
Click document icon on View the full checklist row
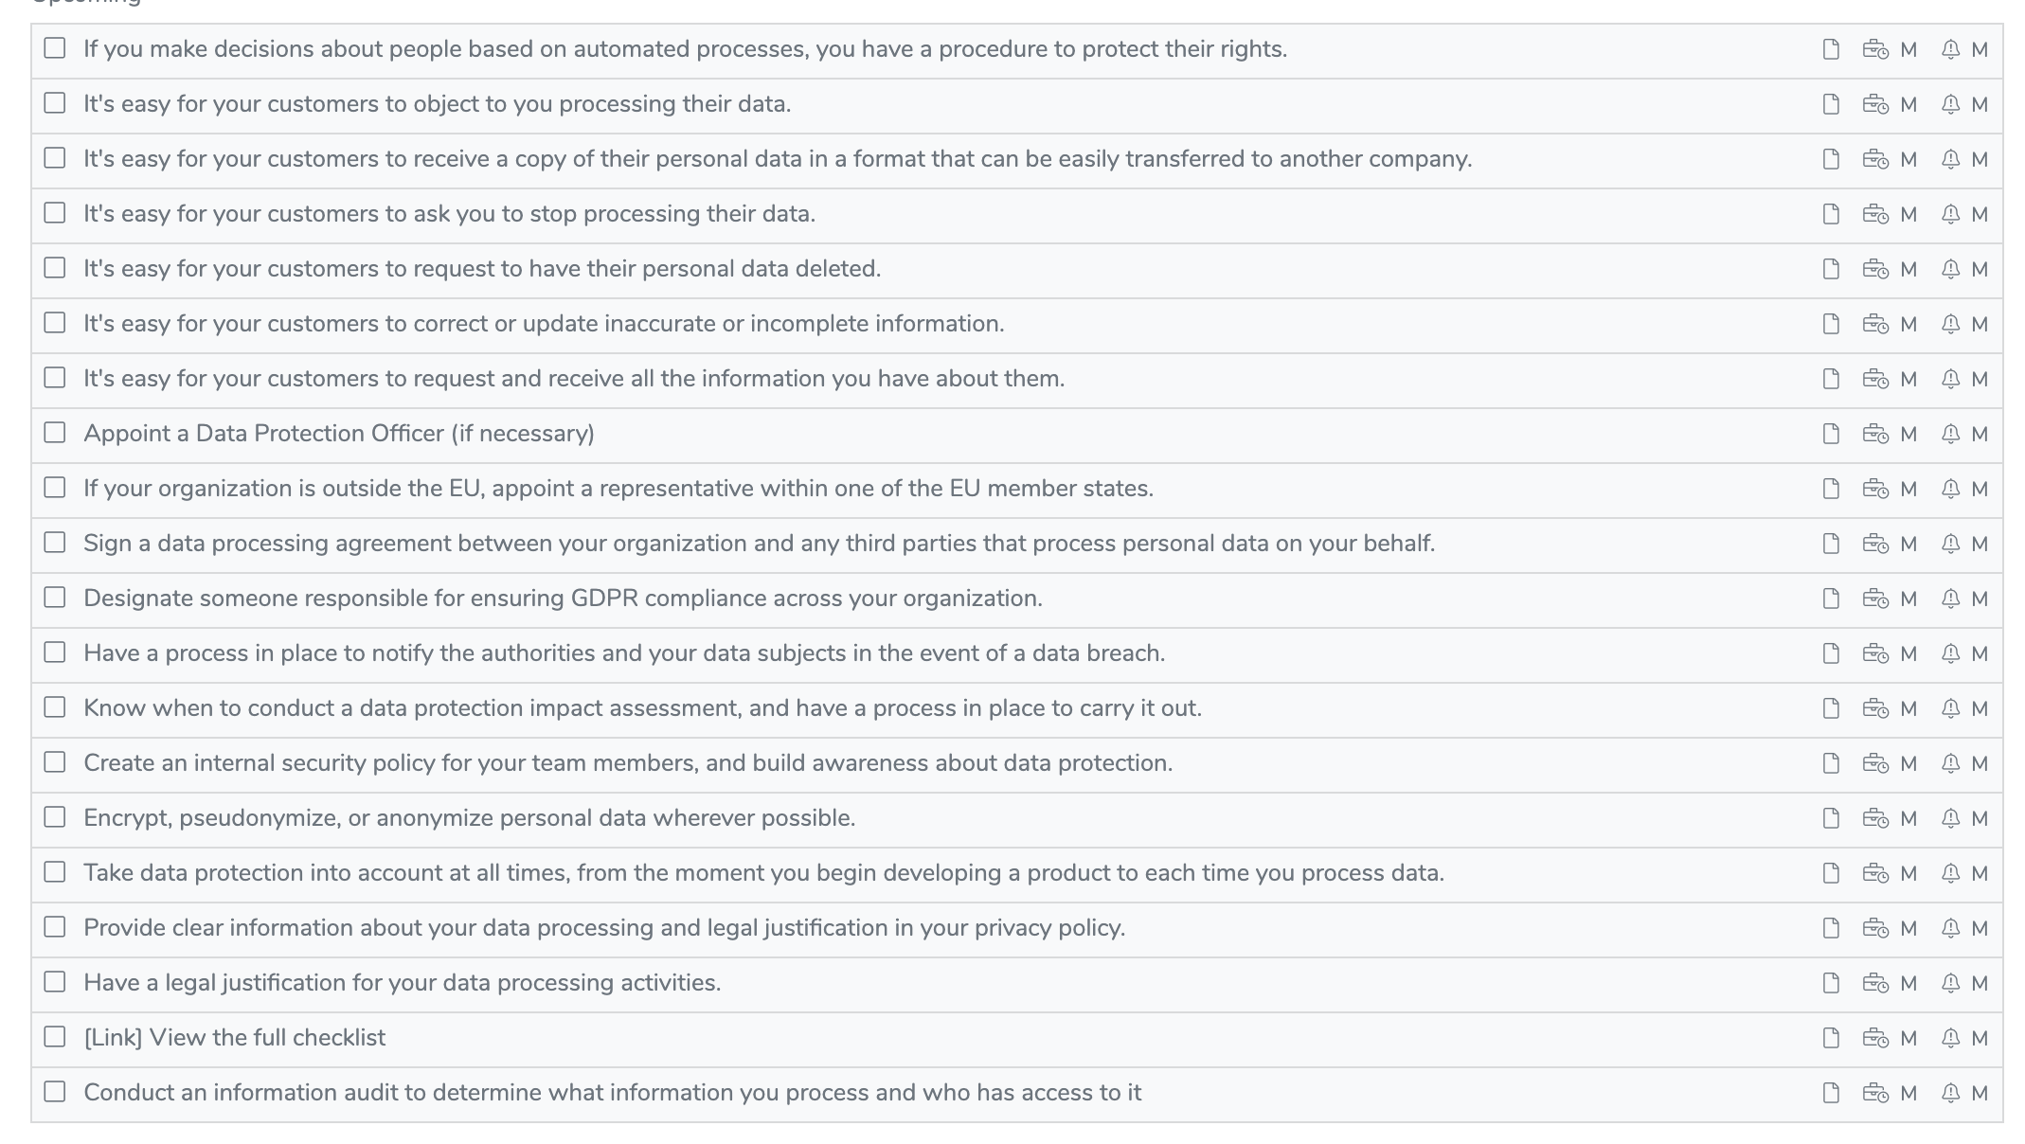click(x=1831, y=1038)
